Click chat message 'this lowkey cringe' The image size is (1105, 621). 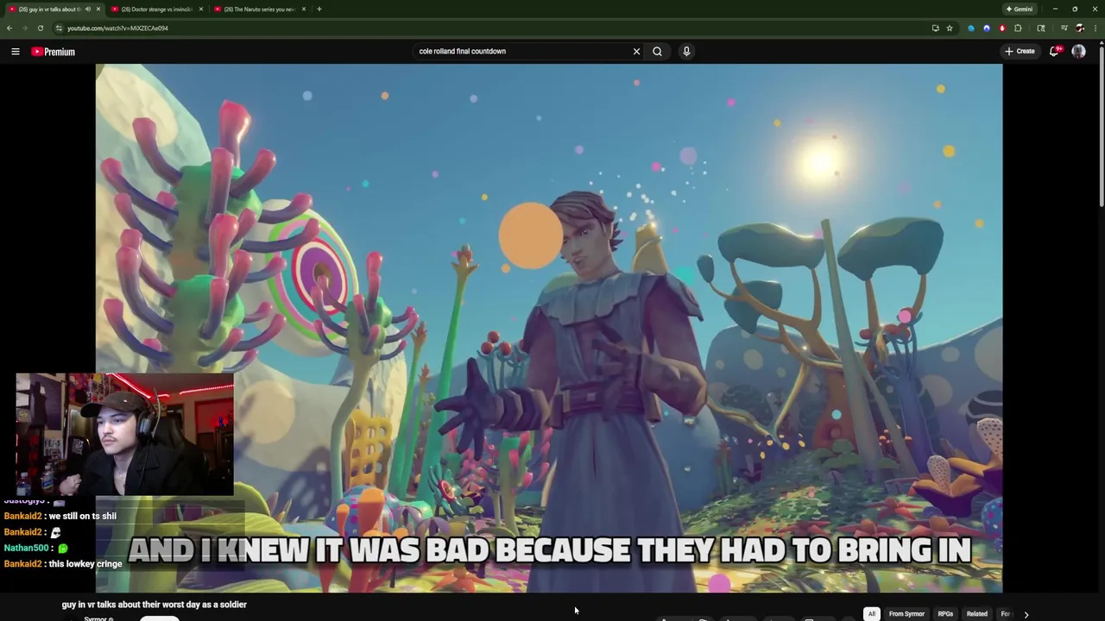click(85, 564)
